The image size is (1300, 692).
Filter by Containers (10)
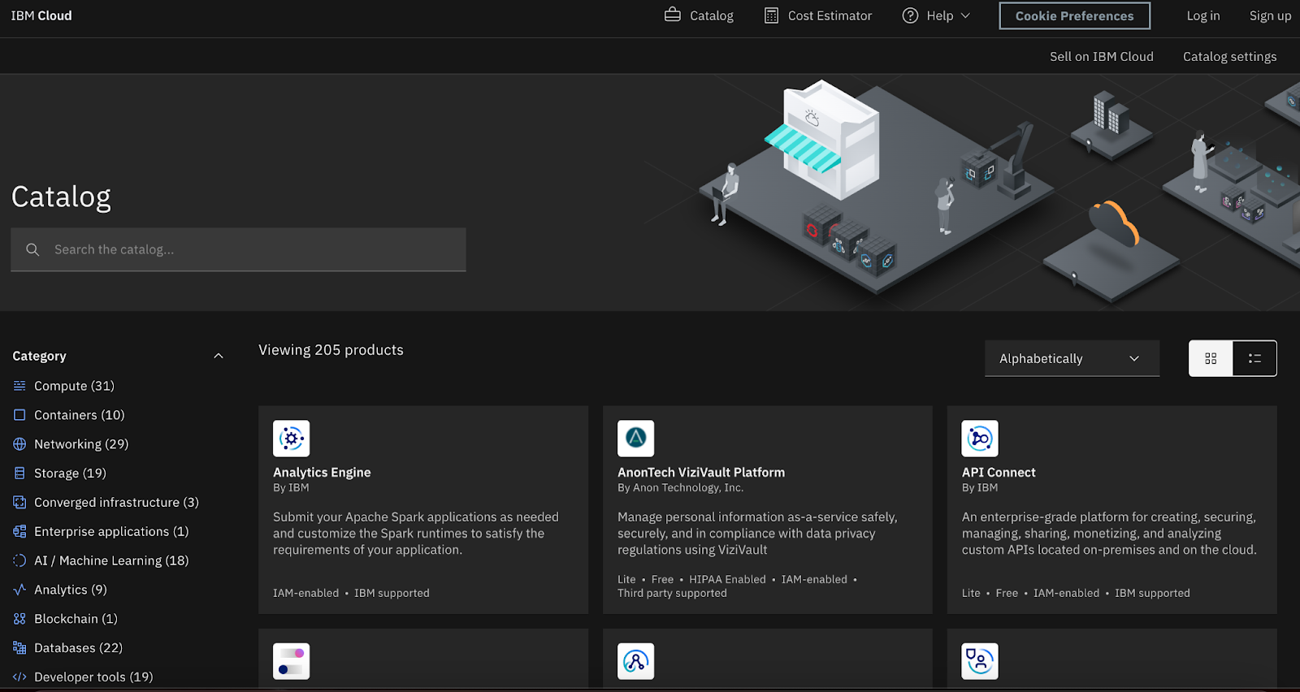click(x=79, y=415)
